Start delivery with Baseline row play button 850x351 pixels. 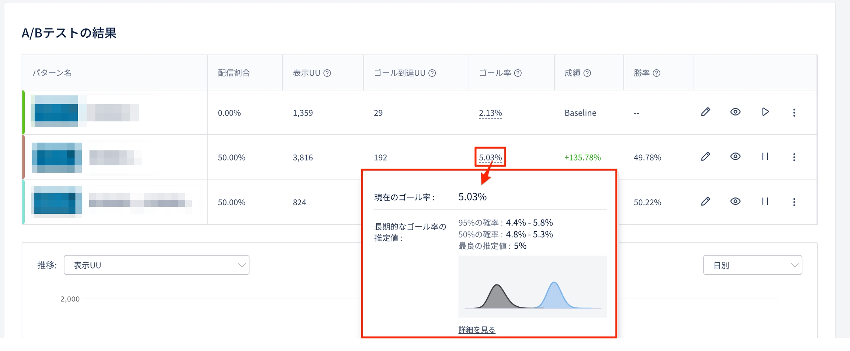765,112
